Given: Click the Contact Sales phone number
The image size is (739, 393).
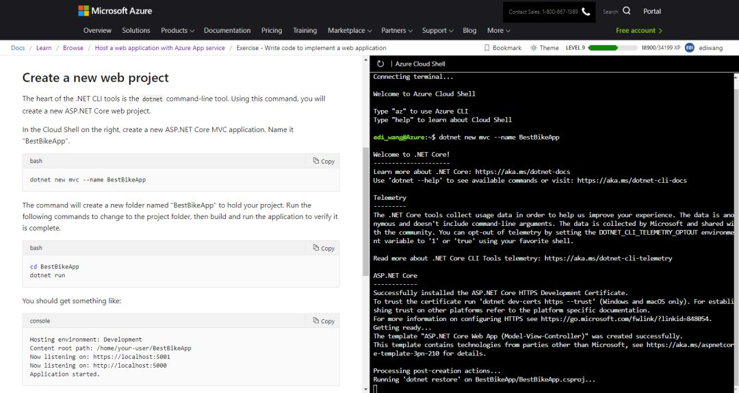Looking at the screenshot, I should tap(543, 12).
